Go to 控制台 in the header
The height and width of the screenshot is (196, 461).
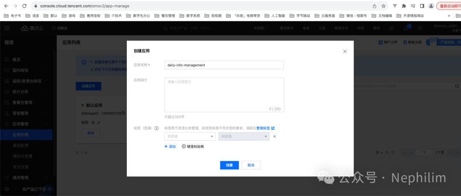pyautogui.click(x=59, y=28)
